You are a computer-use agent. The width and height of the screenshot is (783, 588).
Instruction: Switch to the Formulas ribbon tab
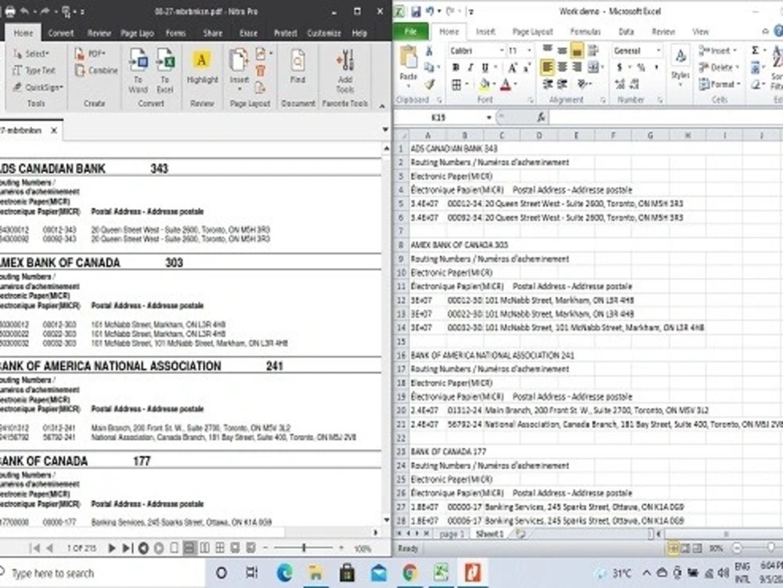pyautogui.click(x=584, y=32)
